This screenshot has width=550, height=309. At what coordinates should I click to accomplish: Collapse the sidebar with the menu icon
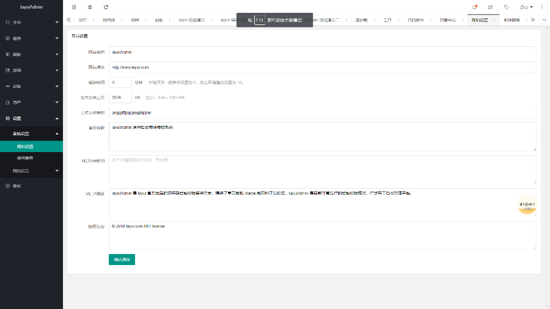click(x=74, y=7)
